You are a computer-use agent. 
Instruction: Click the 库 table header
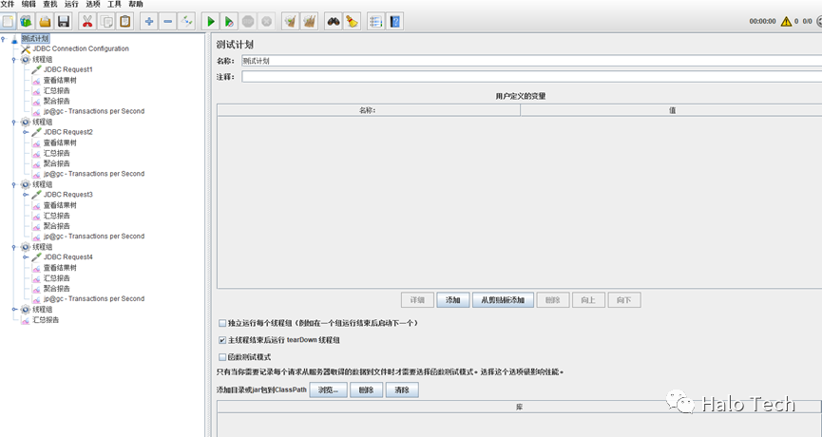click(519, 408)
